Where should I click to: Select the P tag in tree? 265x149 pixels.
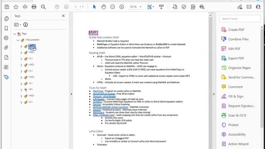coord(31,89)
